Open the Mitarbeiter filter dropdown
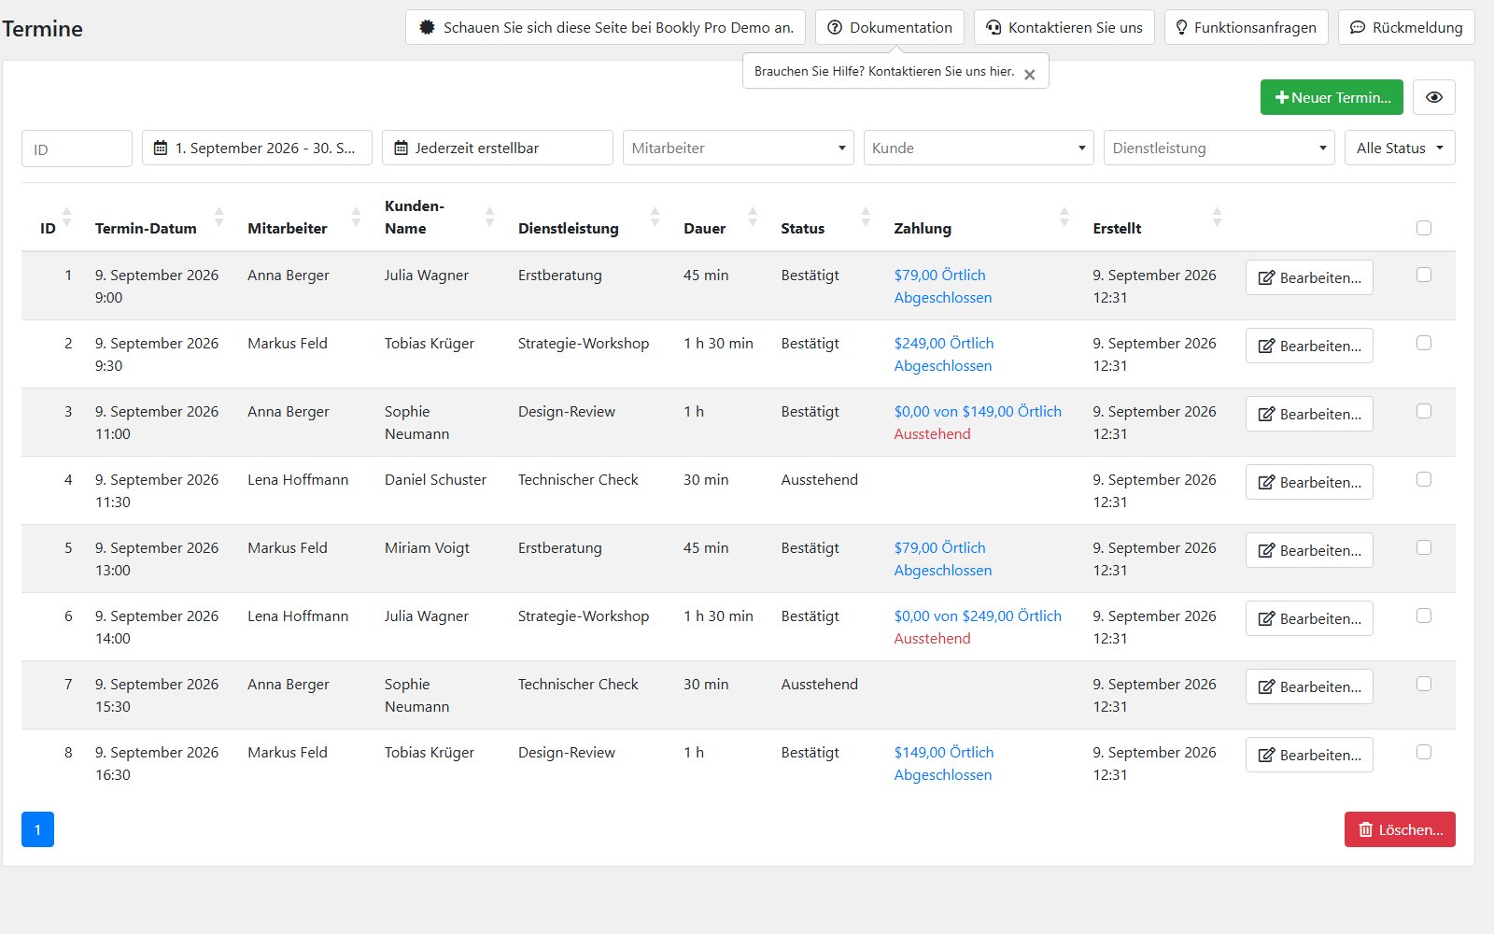The height and width of the screenshot is (934, 1494). [739, 148]
